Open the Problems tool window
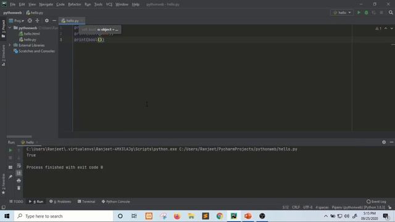 60,202
